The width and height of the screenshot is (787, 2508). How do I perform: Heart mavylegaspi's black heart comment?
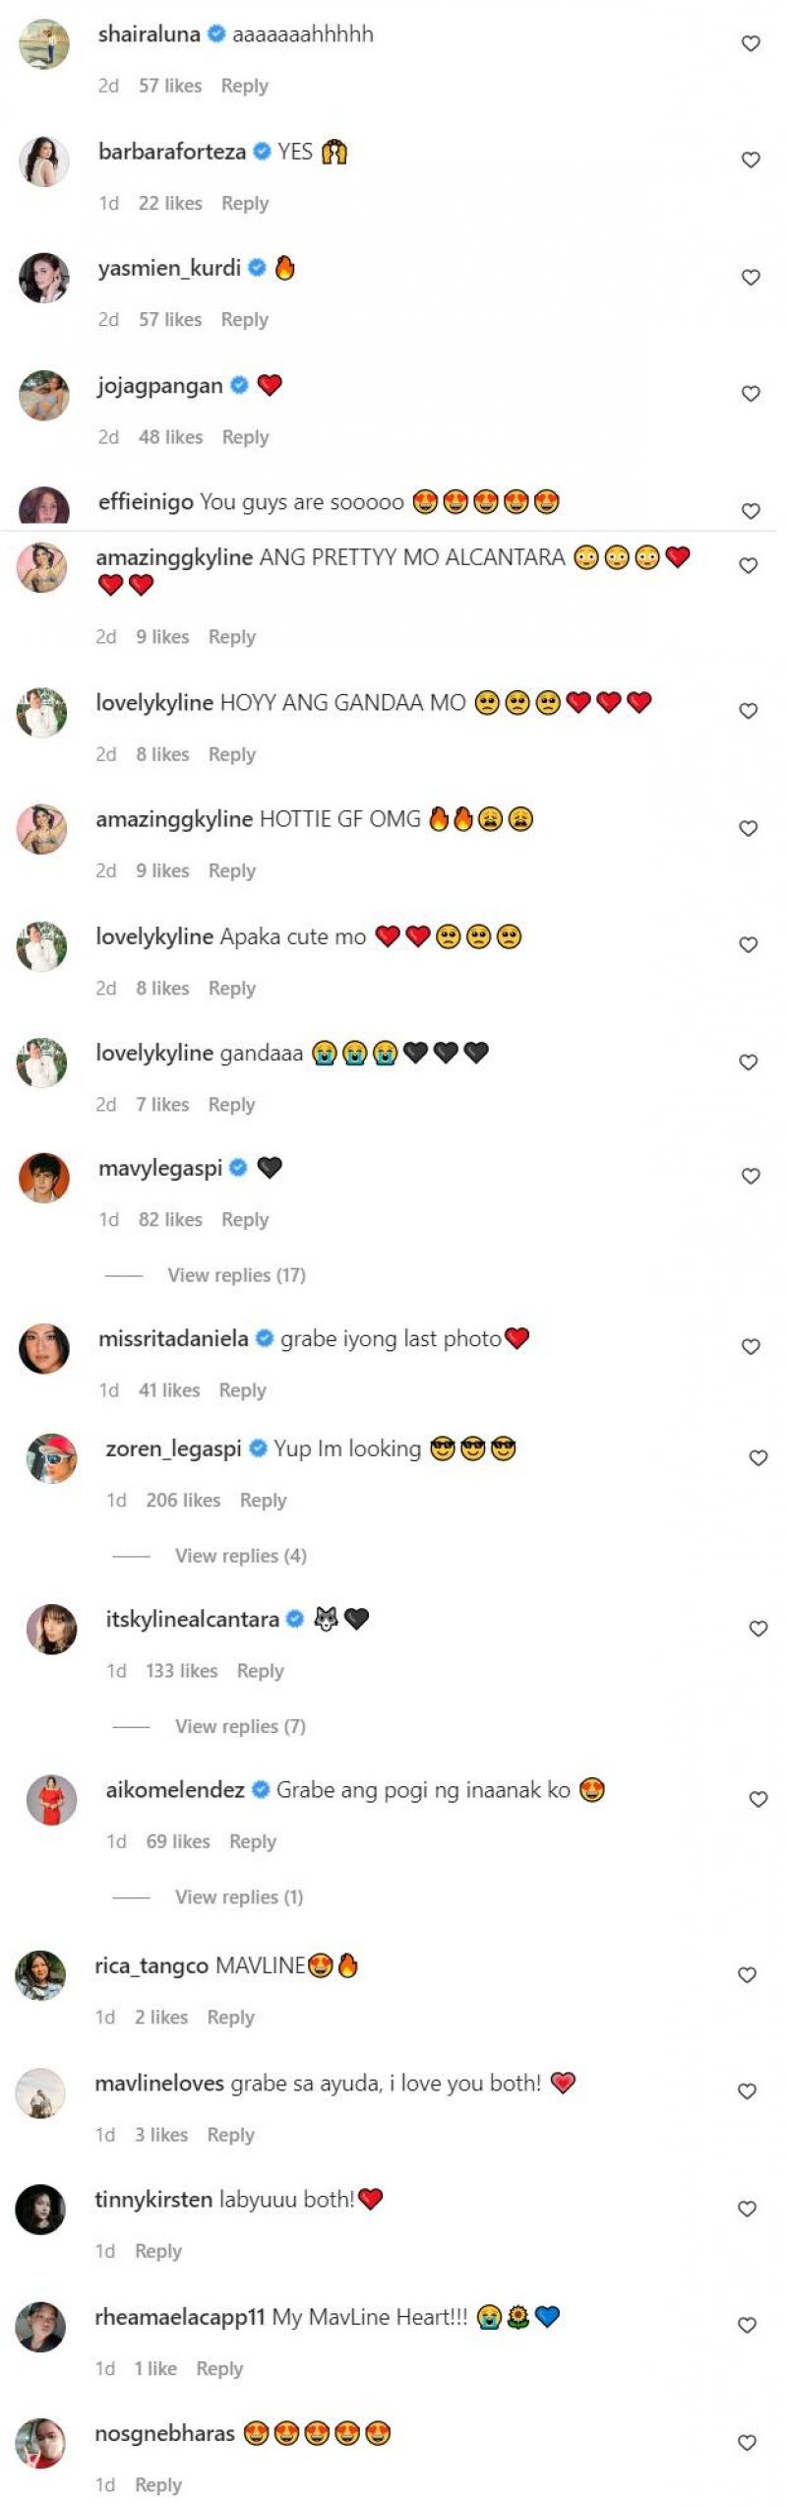click(x=751, y=1176)
